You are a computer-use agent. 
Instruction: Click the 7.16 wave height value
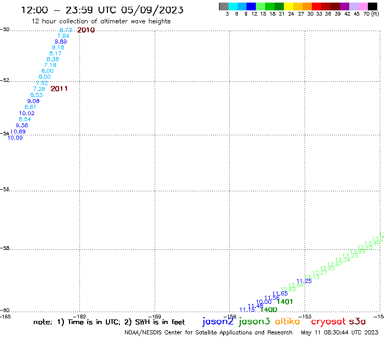tap(50, 65)
